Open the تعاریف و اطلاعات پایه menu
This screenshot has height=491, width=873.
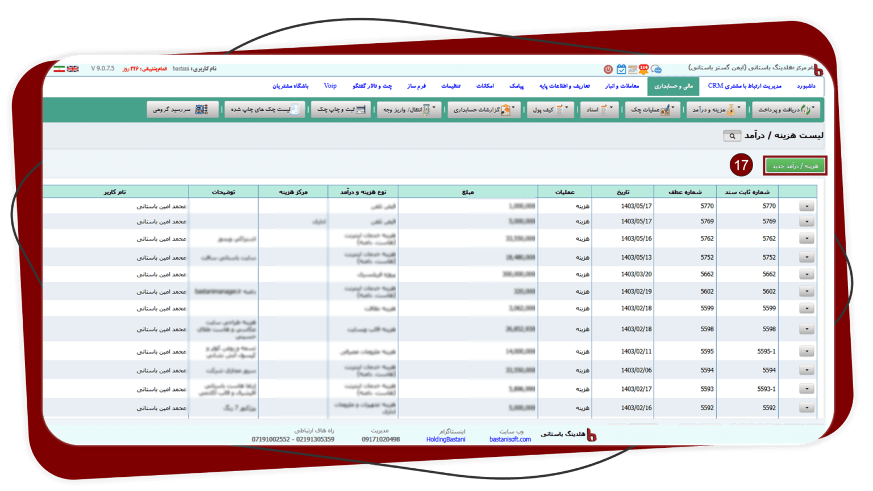tap(564, 86)
